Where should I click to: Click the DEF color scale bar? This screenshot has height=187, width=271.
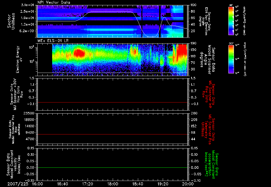pyautogui.click(x=231, y=59)
